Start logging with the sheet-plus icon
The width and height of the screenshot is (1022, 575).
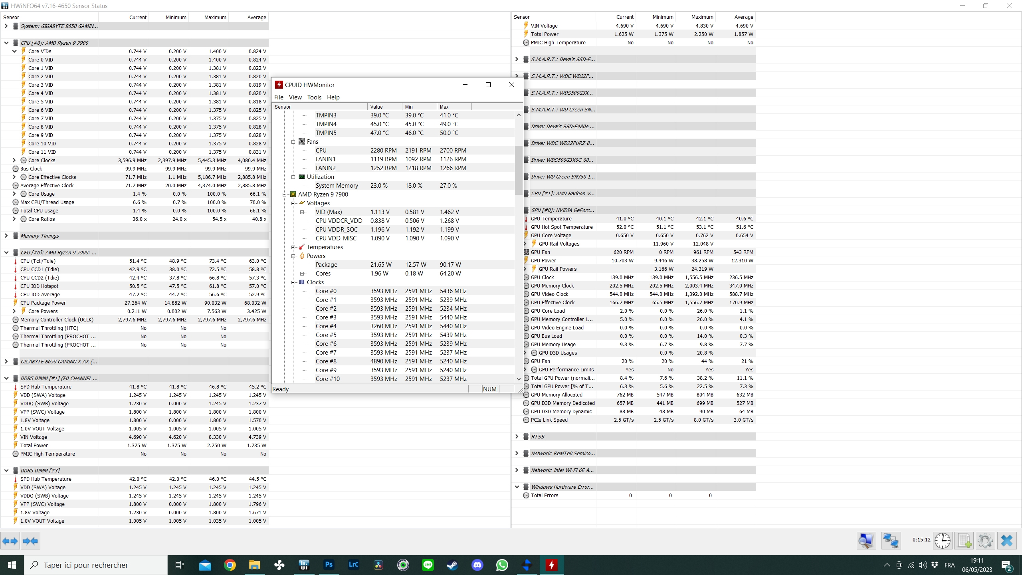pyautogui.click(x=964, y=541)
